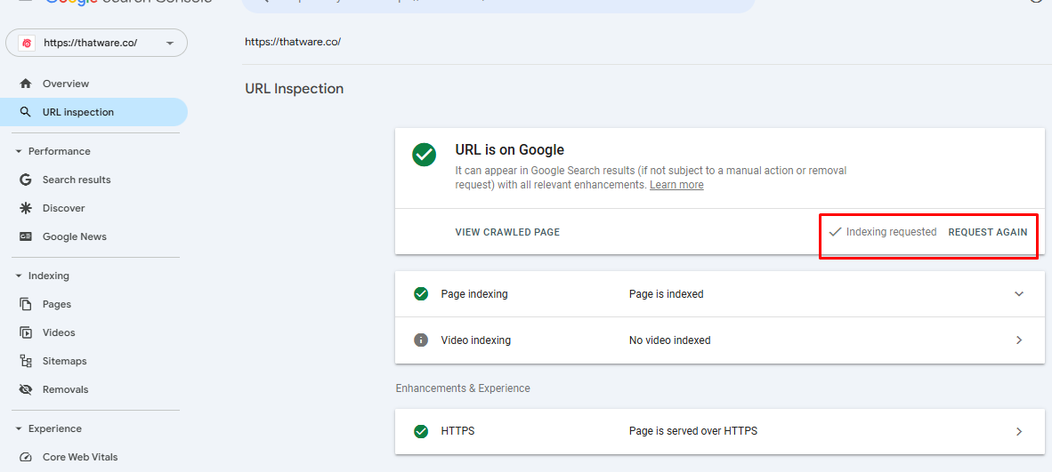1052x472 pixels.
Task: Collapse the Performance section
Action: coord(19,151)
